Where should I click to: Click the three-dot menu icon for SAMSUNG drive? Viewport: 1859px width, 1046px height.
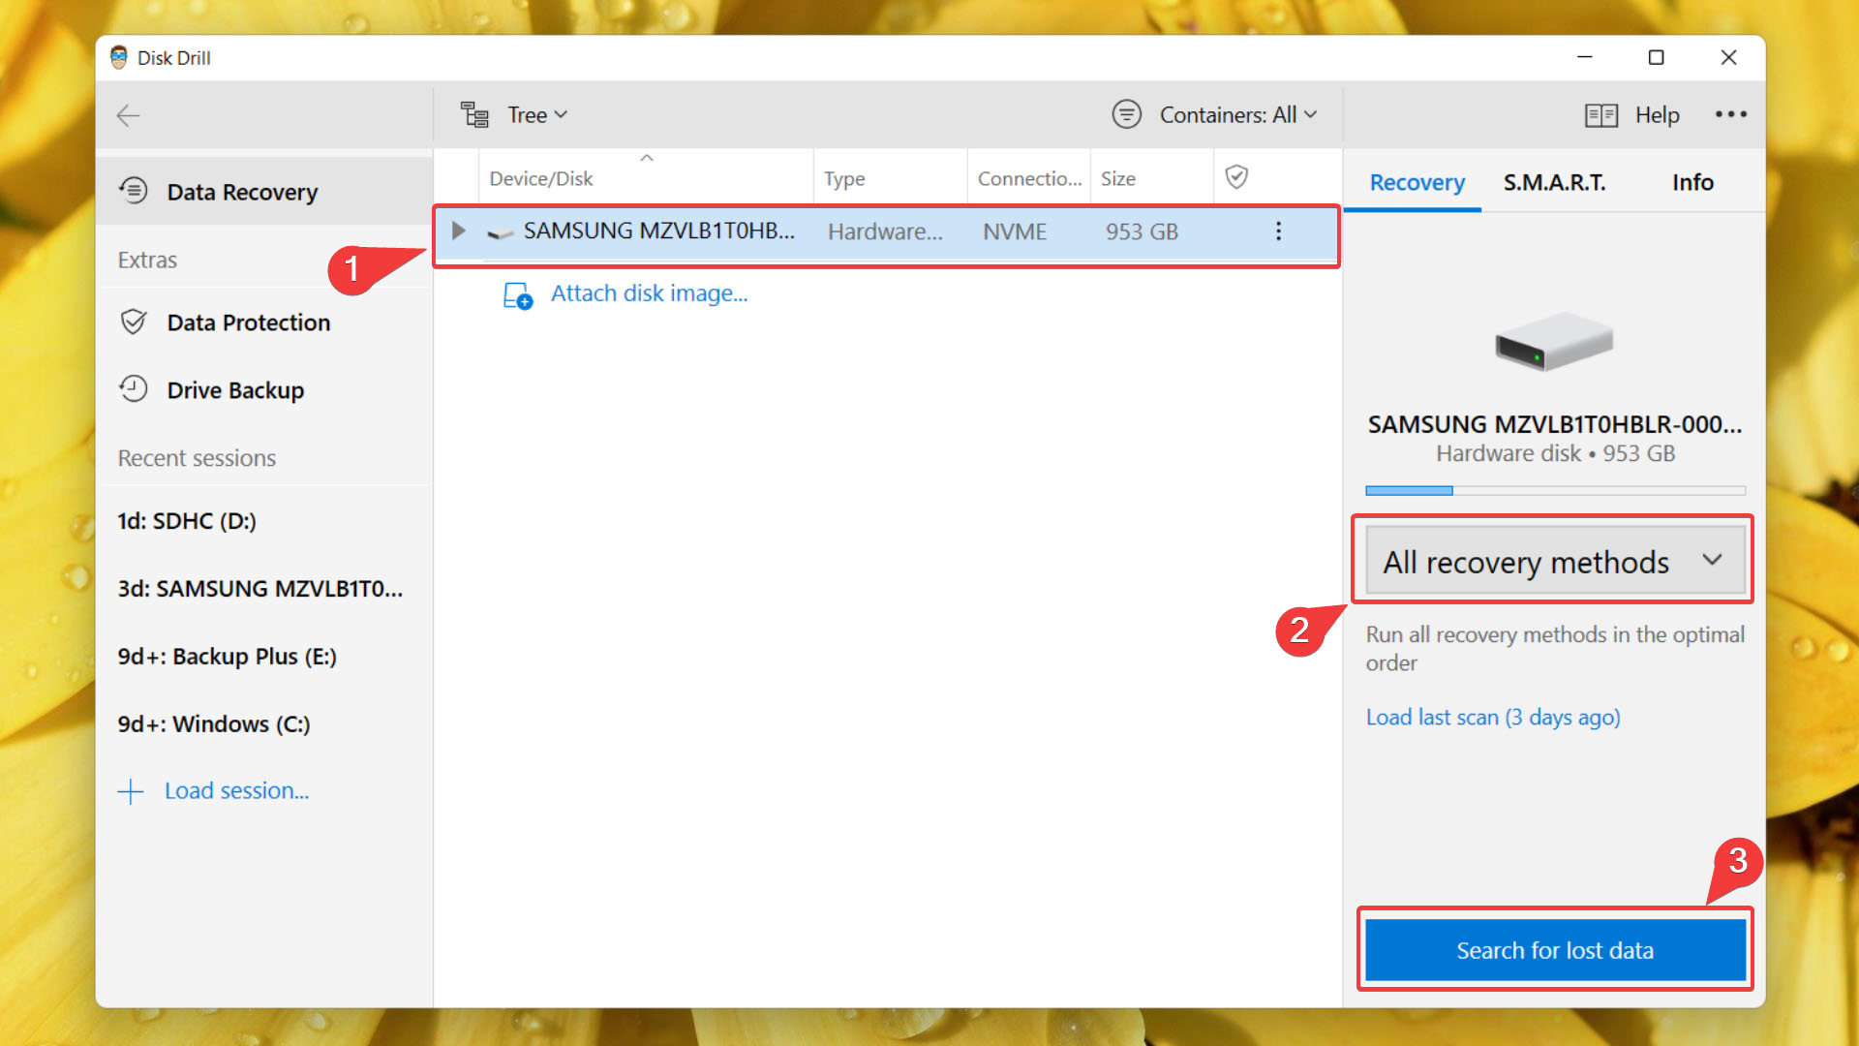point(1278,231)
